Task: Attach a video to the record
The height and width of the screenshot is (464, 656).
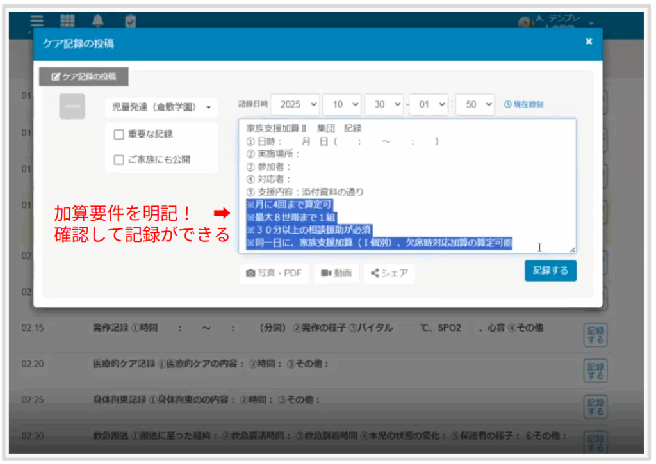Action: 336,273
